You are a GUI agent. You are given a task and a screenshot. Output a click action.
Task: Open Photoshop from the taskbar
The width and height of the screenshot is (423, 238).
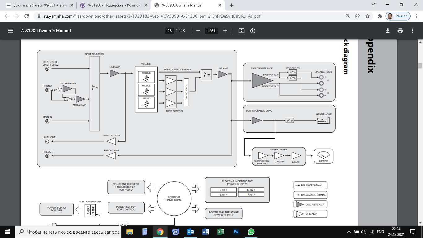pyautogui.click(x=236, y=231)
